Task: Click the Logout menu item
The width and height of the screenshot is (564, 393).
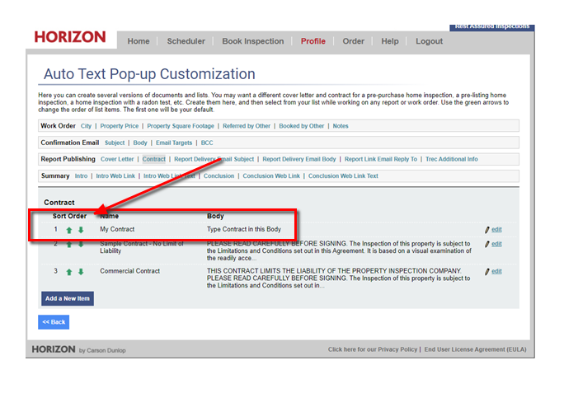Action: pyautogui.click(x=429, y=41)
